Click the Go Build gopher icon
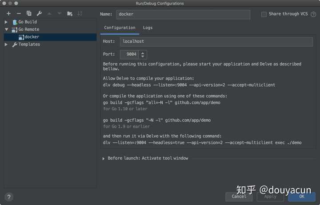 pyautogui.click(x=15, y=22)
